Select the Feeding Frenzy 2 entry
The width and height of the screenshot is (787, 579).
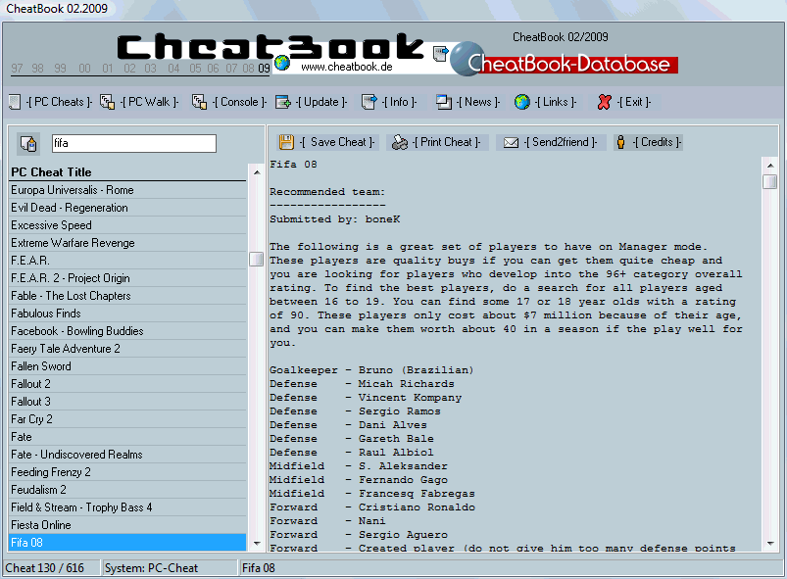(x=128, y=472)
